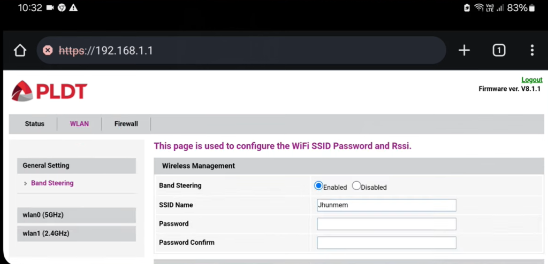Tap the warning triangle status icon
Screen dimensions: 548x264
click(x=73, y=8)
